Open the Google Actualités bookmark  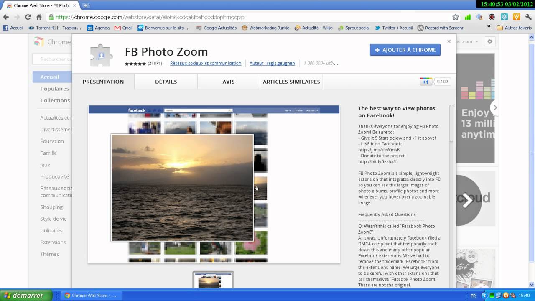(216, 28)
